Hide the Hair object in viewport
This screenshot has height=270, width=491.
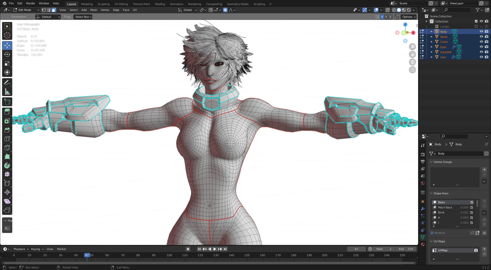coord(481,57)
